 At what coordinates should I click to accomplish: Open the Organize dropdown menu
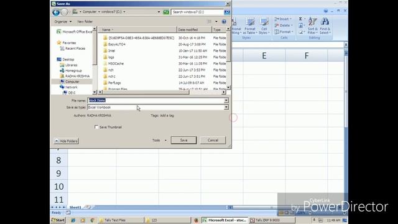(x=63, y=22)
